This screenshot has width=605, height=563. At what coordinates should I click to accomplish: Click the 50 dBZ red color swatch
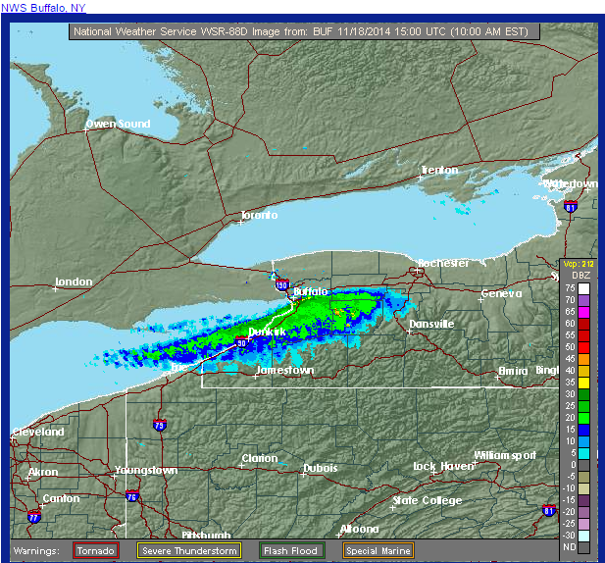(583, 347)
